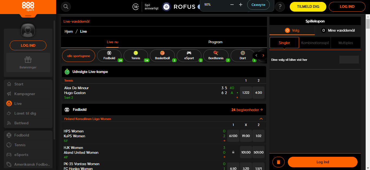Select the Fodbold sport filter

coord(109,56)
